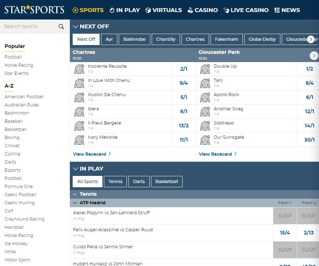Open Australian Rules sport
319x266 pixels.
tap(22, 105)
